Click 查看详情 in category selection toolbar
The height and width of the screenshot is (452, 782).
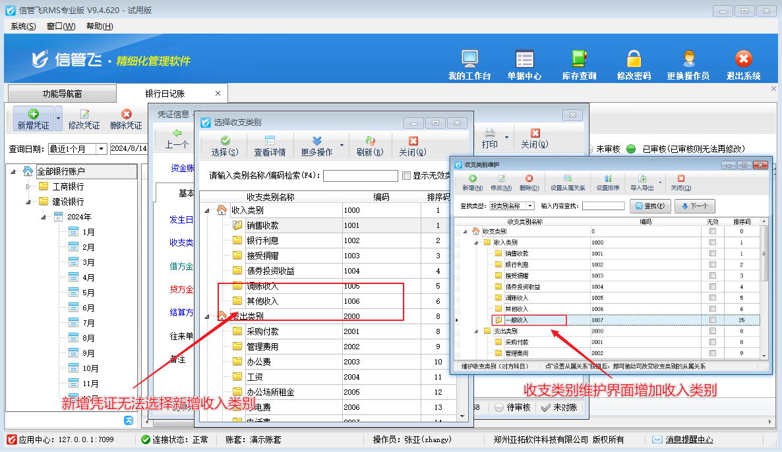click(270, 146)
